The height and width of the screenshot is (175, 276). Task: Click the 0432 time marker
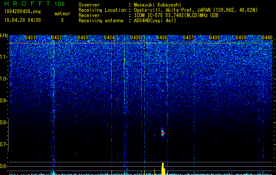click(57, 38)
